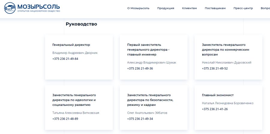Image resolution: width=270 pixels, height=134 pixels.
Task: Click phone number +375 236 21-49-36
Action: click(x=140, y=68)
